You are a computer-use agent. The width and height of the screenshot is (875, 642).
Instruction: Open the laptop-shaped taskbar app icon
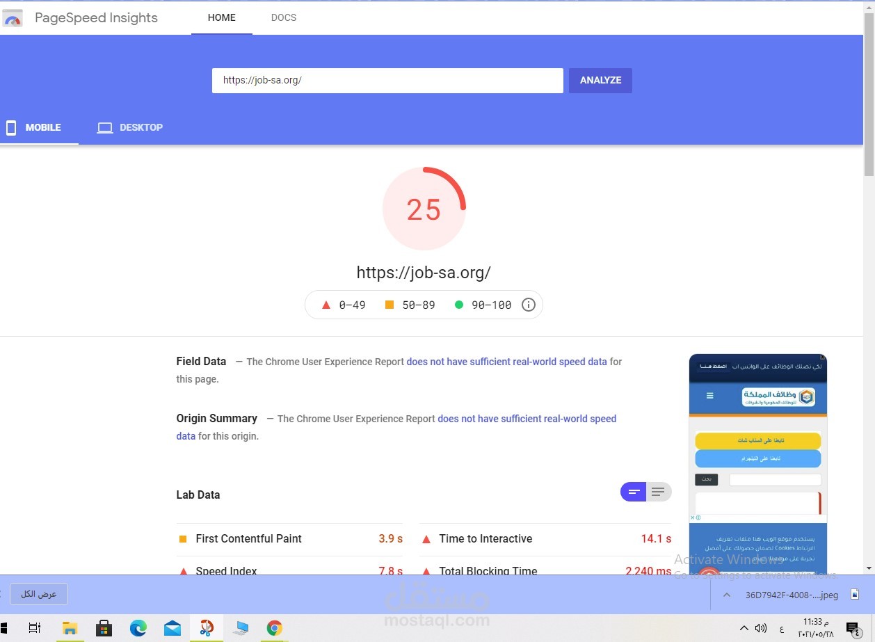241,628
